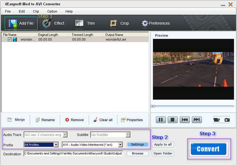237x166 pixels.
Task: Click the Settings button
Action: coord(137,145)
